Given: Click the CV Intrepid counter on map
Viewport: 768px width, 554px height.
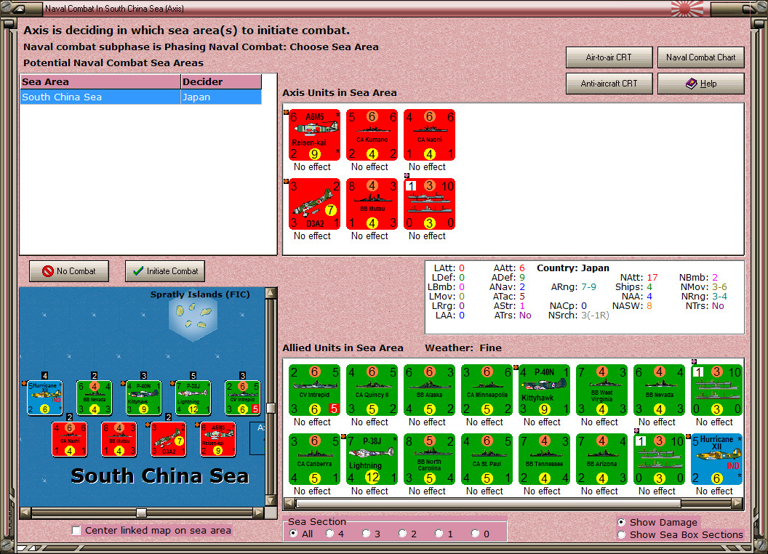Looking at the screenshot, I should 242,398.
